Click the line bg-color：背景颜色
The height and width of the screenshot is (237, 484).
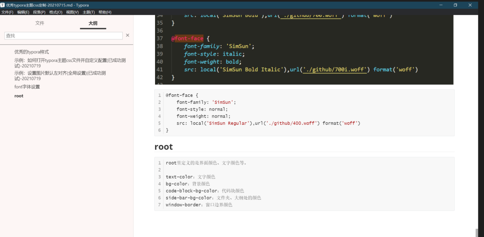coord(188,184)
